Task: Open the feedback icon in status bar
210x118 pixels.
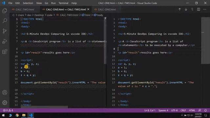Action: pyautogui.click(x=199, y=110)
